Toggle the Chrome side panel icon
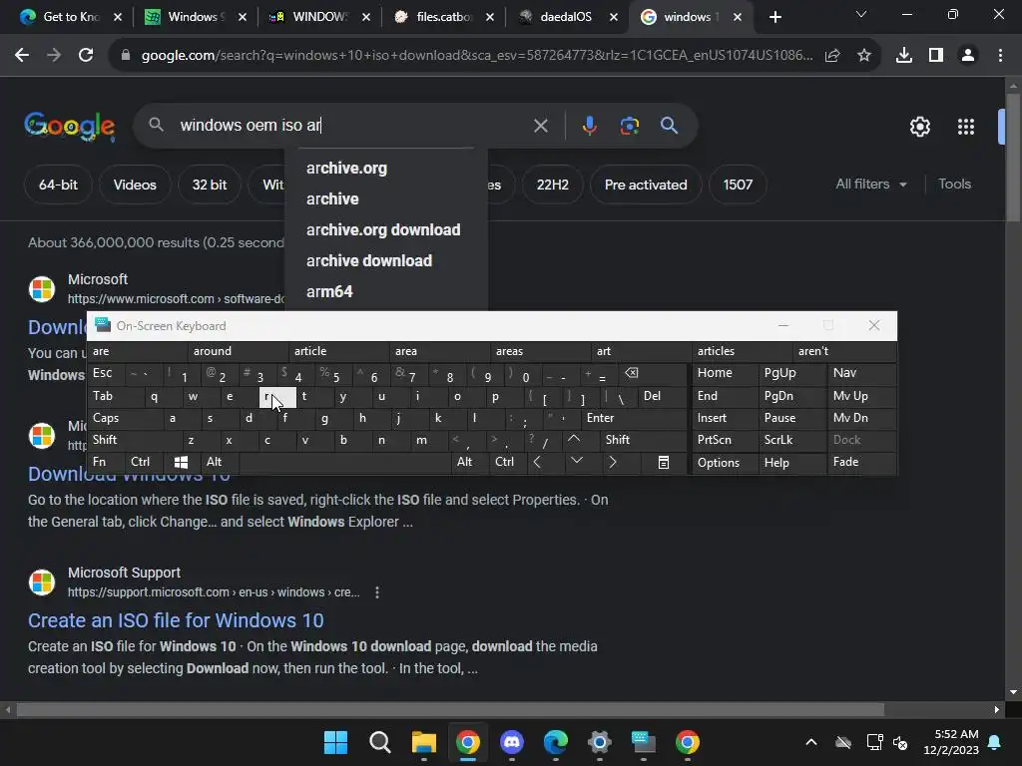Screen dimensions: 1022x766 [936, 56]
